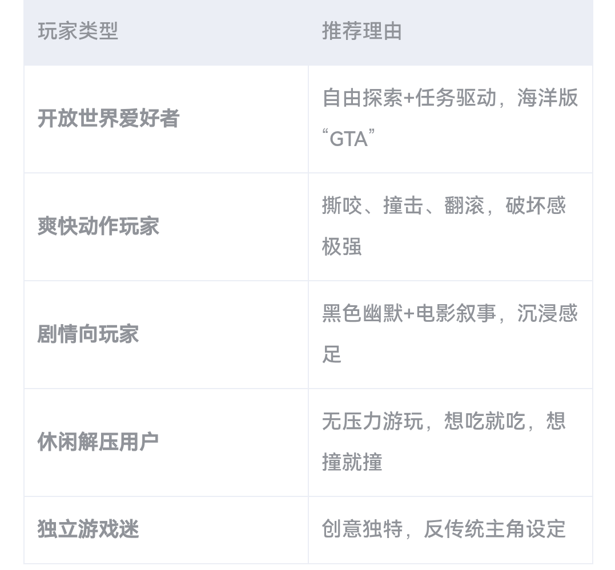Viewport: 615px width, 570px height.
Task: Click the 任务驱动 text
Action: (x=455, y=98)
